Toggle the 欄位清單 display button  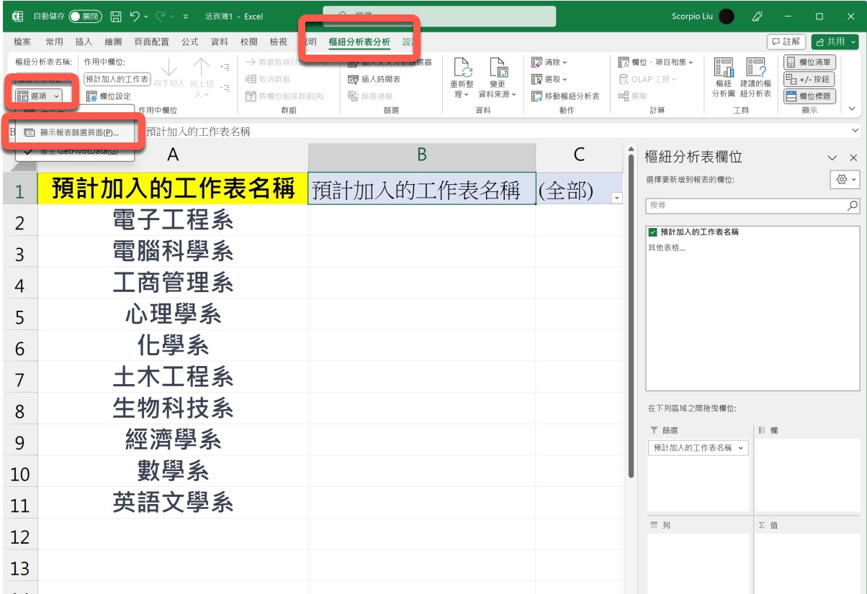click(x=809, y=63)
